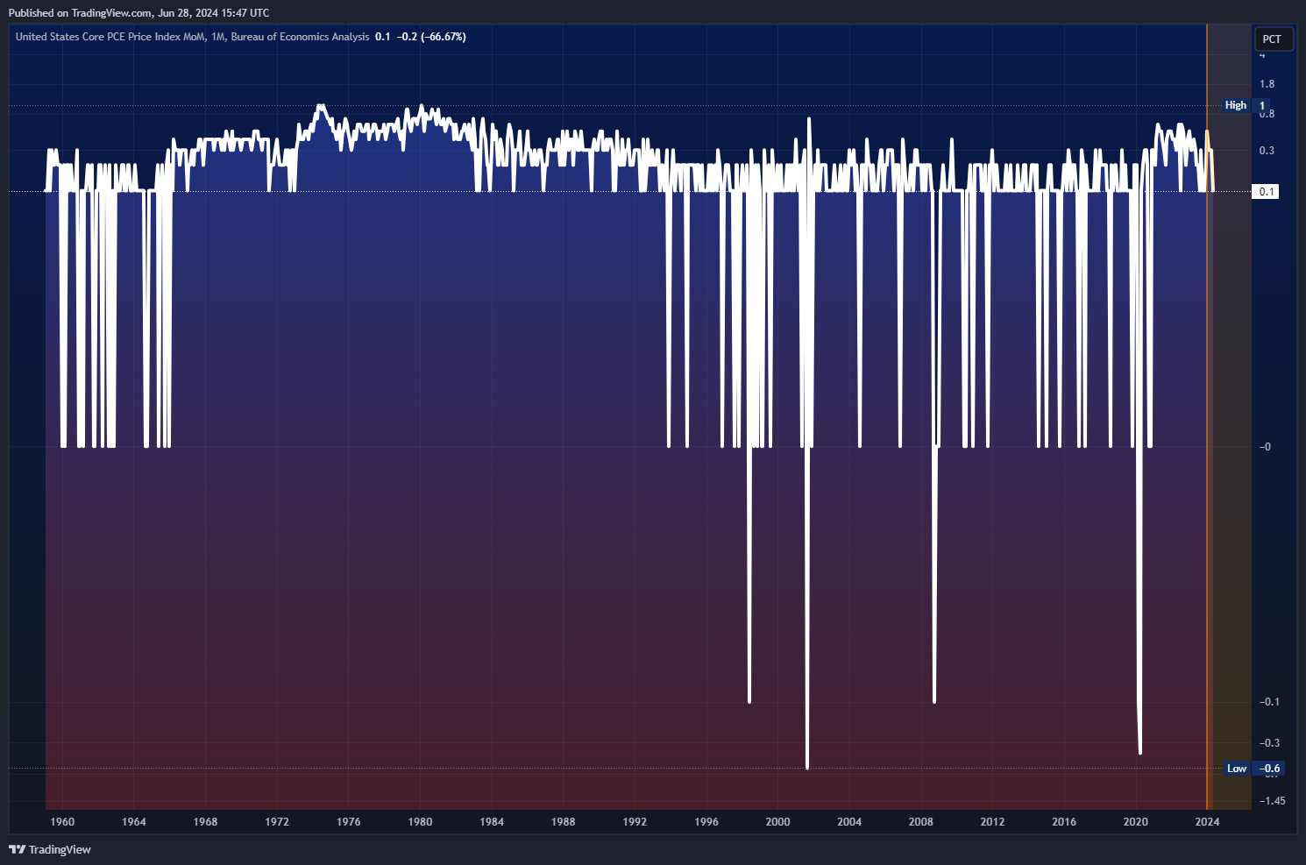Click the 2024 label on time axis
1306x865 pixels.
1207,822
